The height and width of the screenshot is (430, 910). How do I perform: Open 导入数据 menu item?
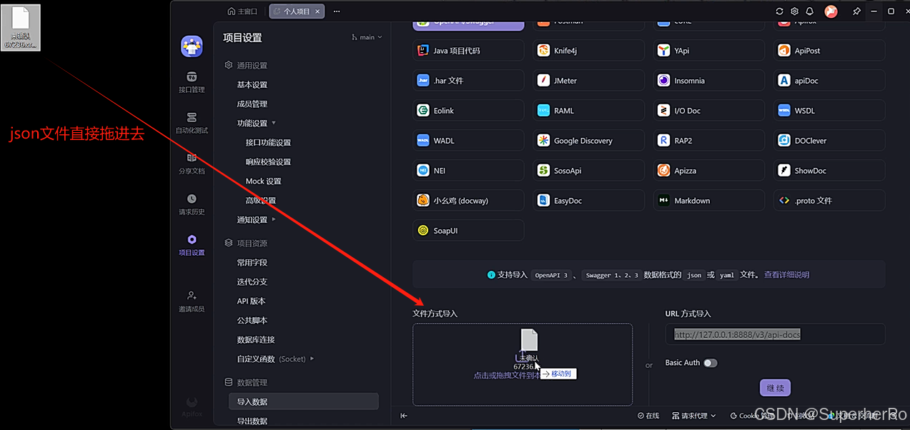click(x=304, y=401)
